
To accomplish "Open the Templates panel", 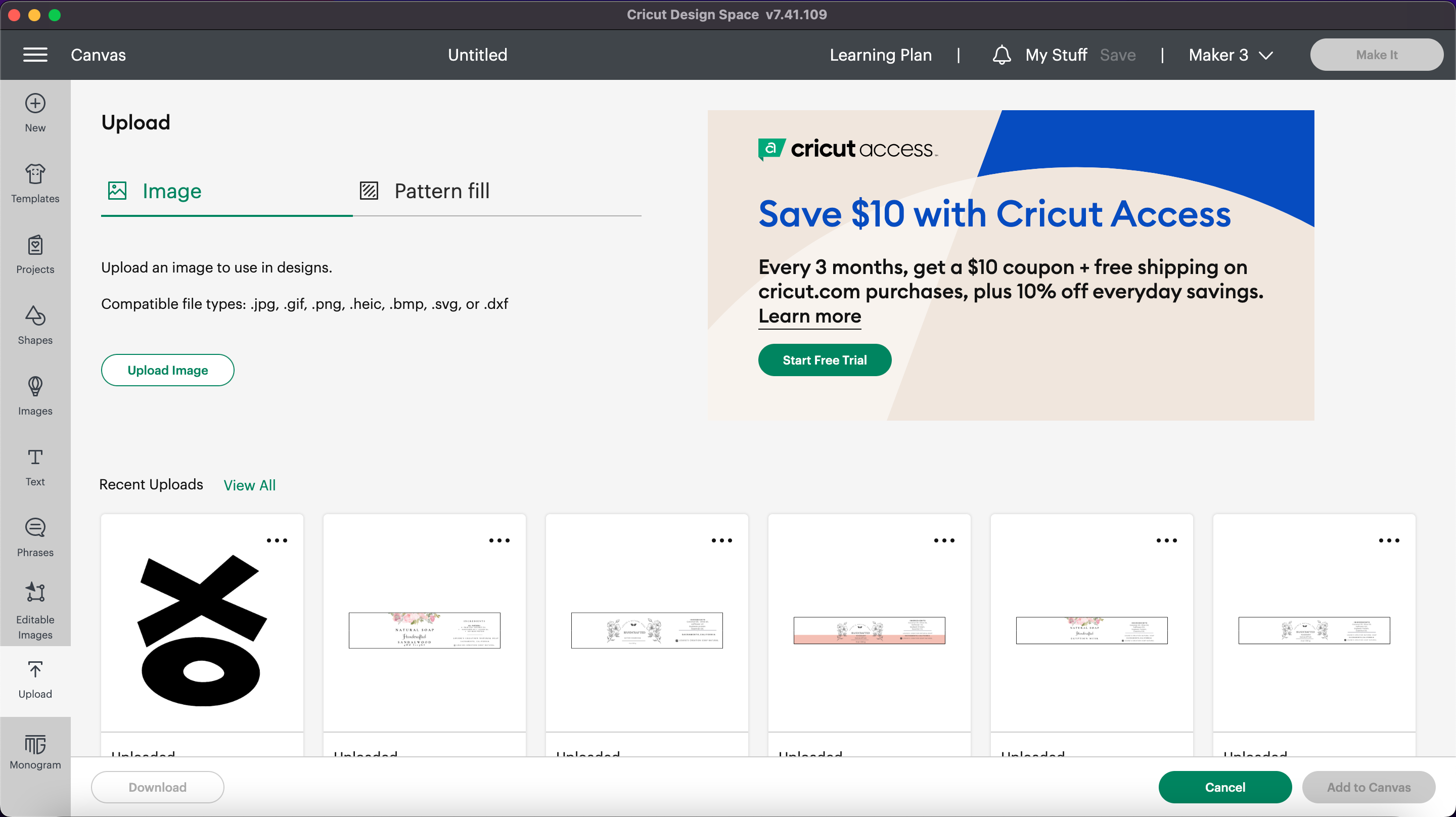I will [x=35, y=182].
